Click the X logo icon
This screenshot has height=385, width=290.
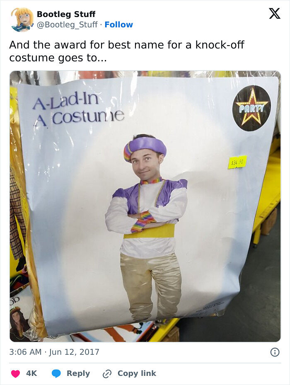(275, 14)
